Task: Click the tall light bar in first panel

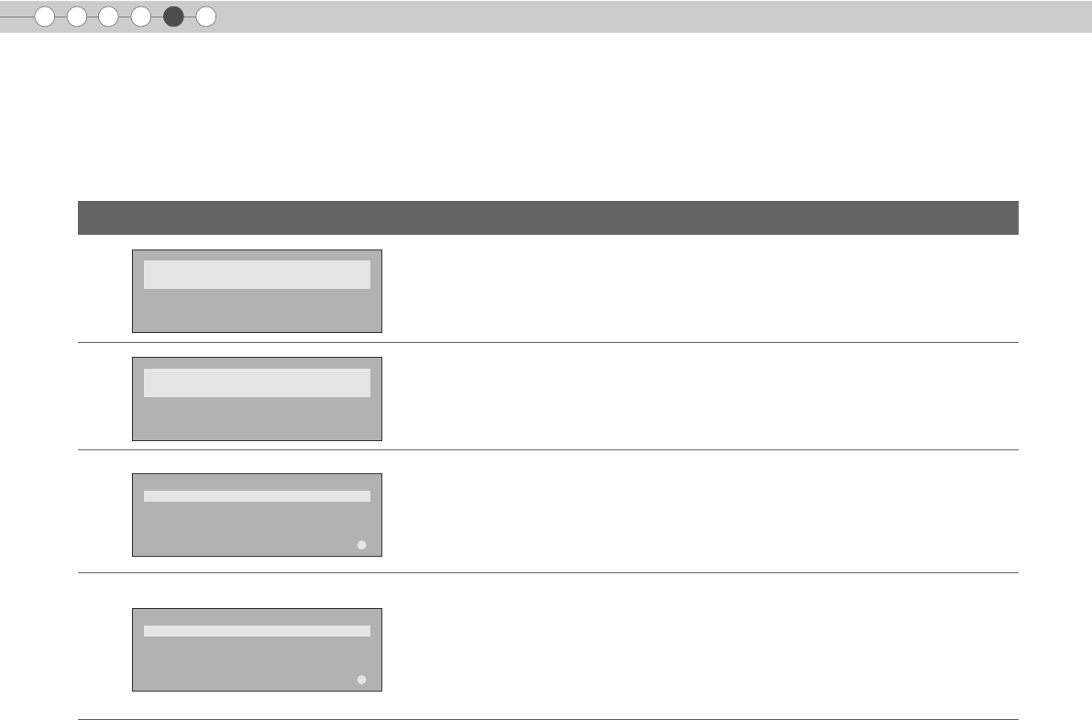Action: 257,274
